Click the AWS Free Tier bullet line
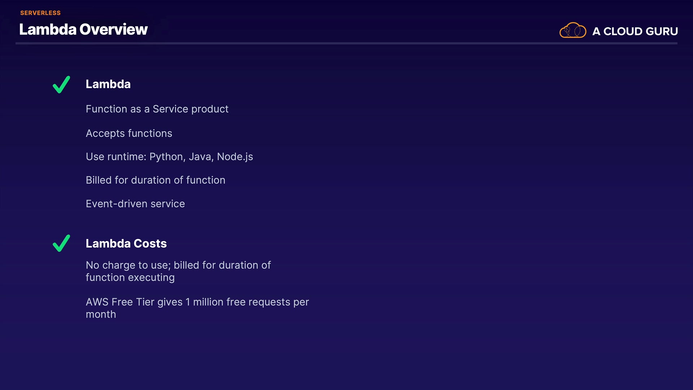This screenshot has height=390, width=693. coord(197,302)
